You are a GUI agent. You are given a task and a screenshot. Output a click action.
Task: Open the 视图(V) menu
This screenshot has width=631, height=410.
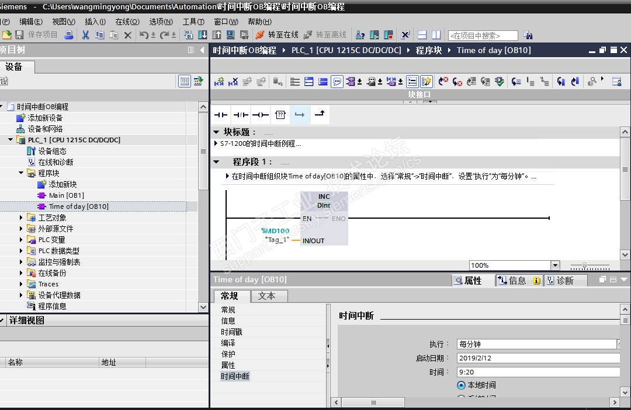(64, 22)
